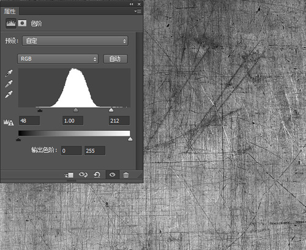The width and height of the screenshot is (306, 250).
Task: Delete this adjustment layer via trash icon
Action: click(126, 175)
